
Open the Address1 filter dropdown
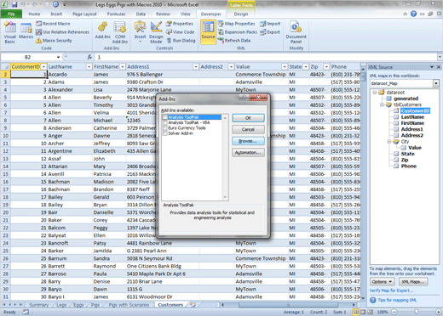(x=196, y=66)
